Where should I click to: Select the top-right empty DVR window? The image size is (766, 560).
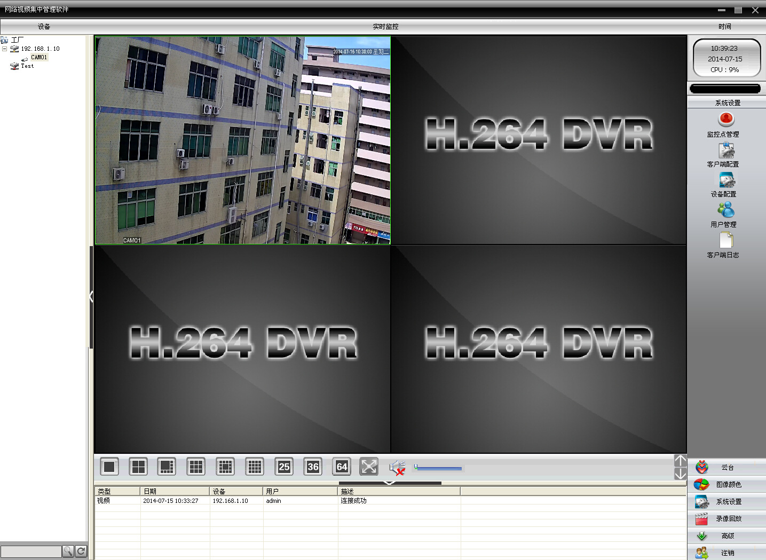(x=539, y=140)
